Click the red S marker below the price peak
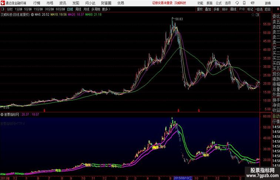This screenshot has width=280, height=180. 178,111
